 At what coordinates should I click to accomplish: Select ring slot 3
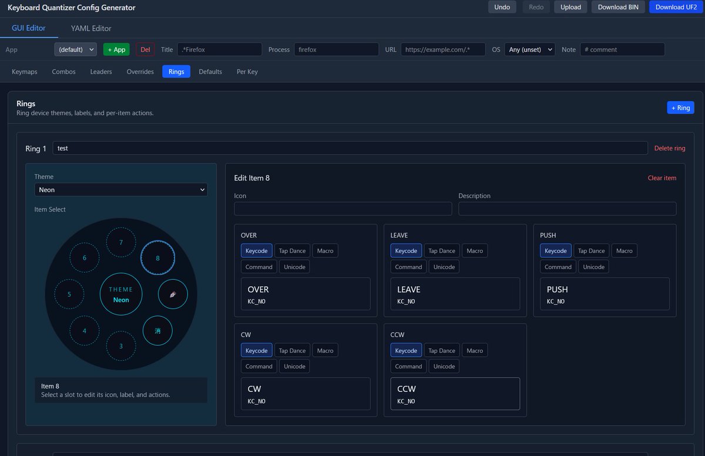(x=121, y=346)
